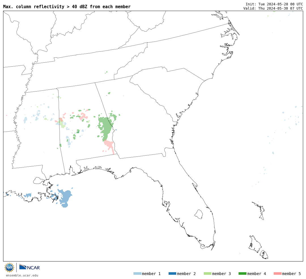
Task: Click the NCAR logo
Action: [29, 267]
